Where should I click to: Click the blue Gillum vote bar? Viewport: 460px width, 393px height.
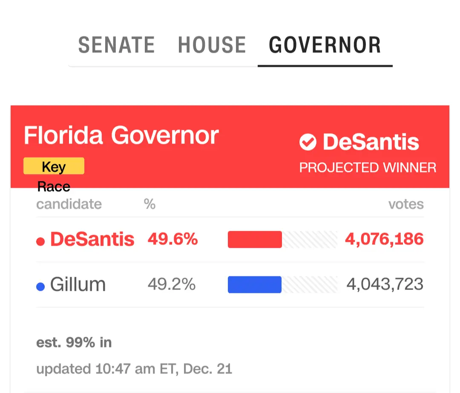click(255, 284)
